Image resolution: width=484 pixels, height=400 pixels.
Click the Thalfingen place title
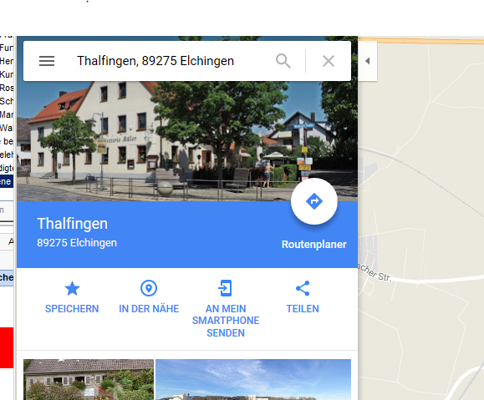tap(72, 224)
